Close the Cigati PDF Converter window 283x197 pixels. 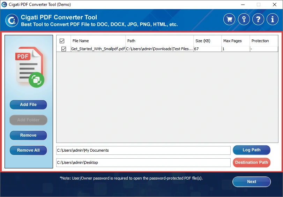[275, 5]
